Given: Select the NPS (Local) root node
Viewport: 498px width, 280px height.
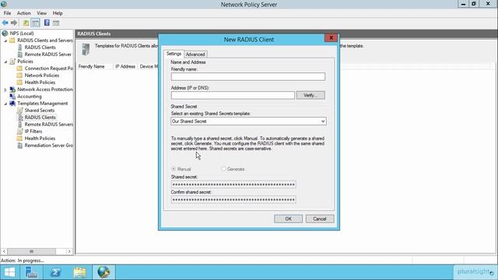Looking at the screenshot, I should click(22, 33).
